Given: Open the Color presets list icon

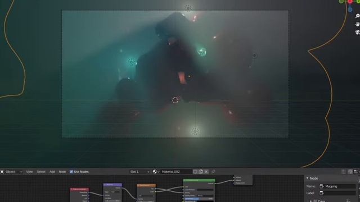Looking at the screenshot, I should tap(348, 201).
